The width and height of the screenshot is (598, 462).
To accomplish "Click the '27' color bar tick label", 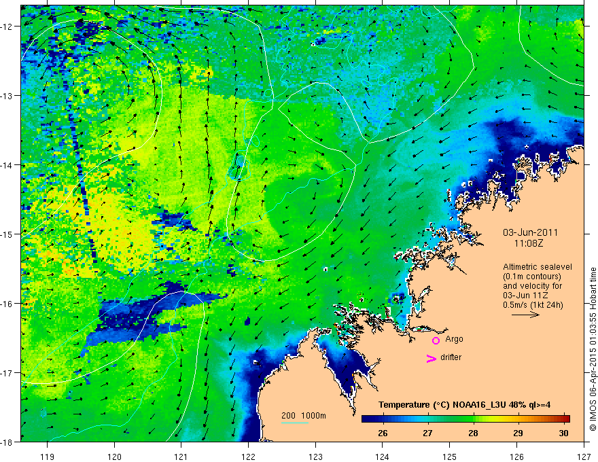I will [x=427, y=433].
